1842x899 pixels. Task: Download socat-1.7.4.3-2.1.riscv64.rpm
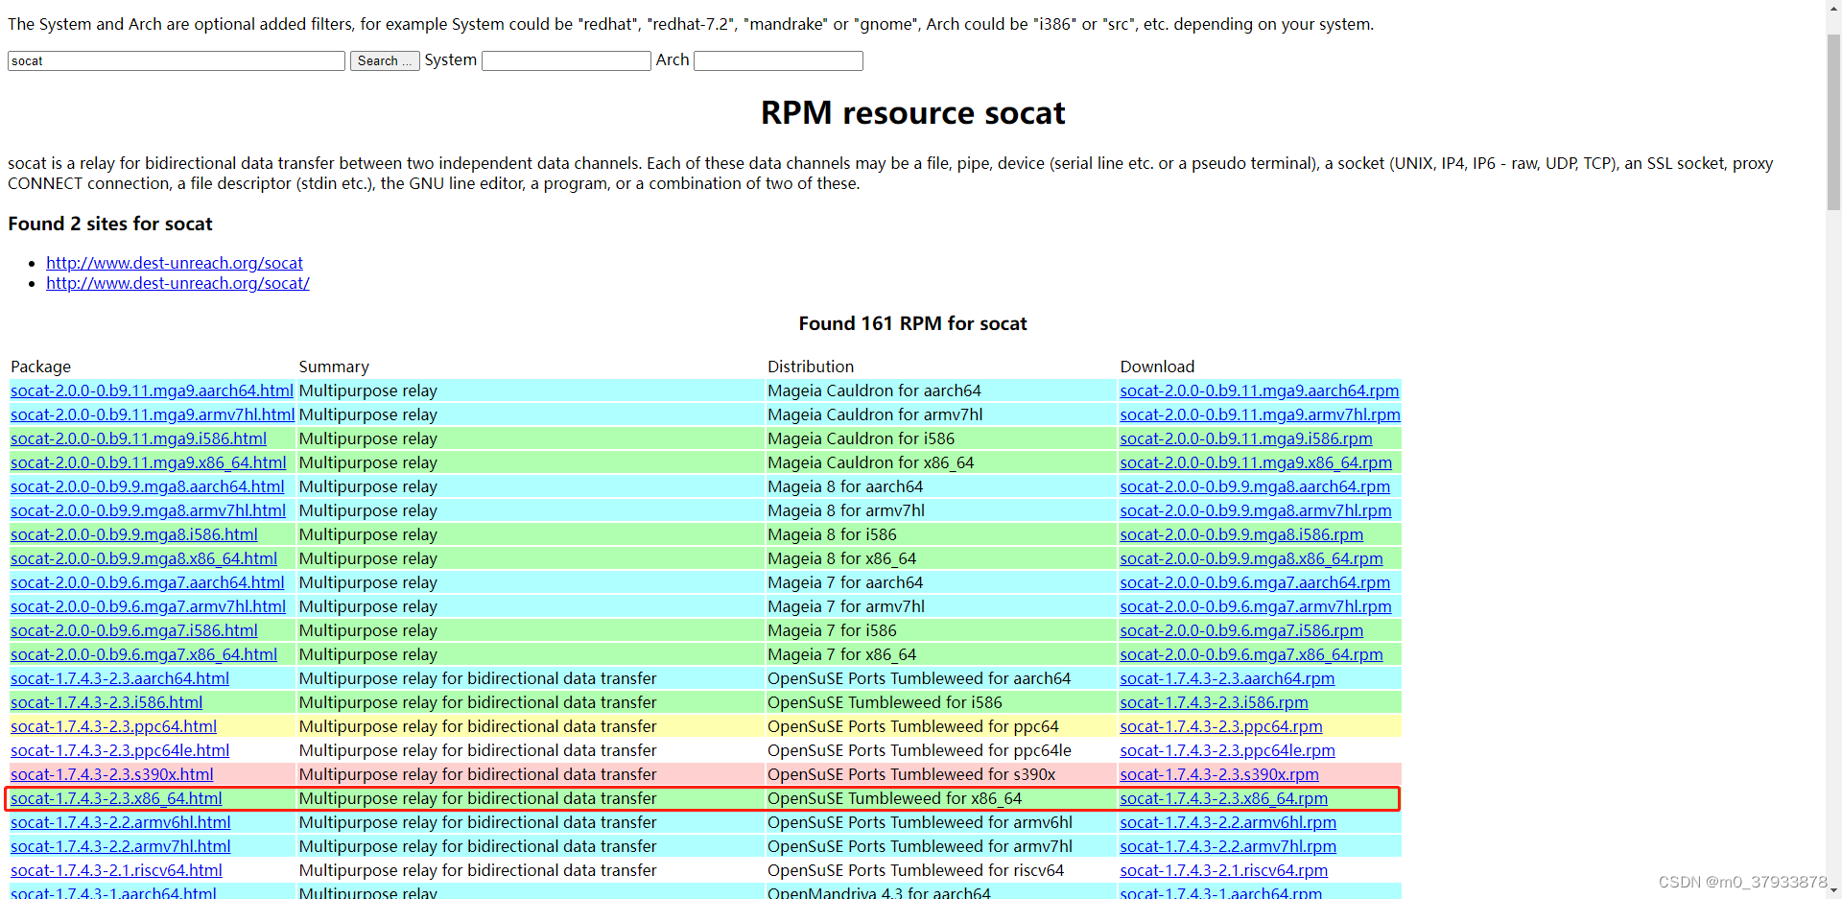1224,870
